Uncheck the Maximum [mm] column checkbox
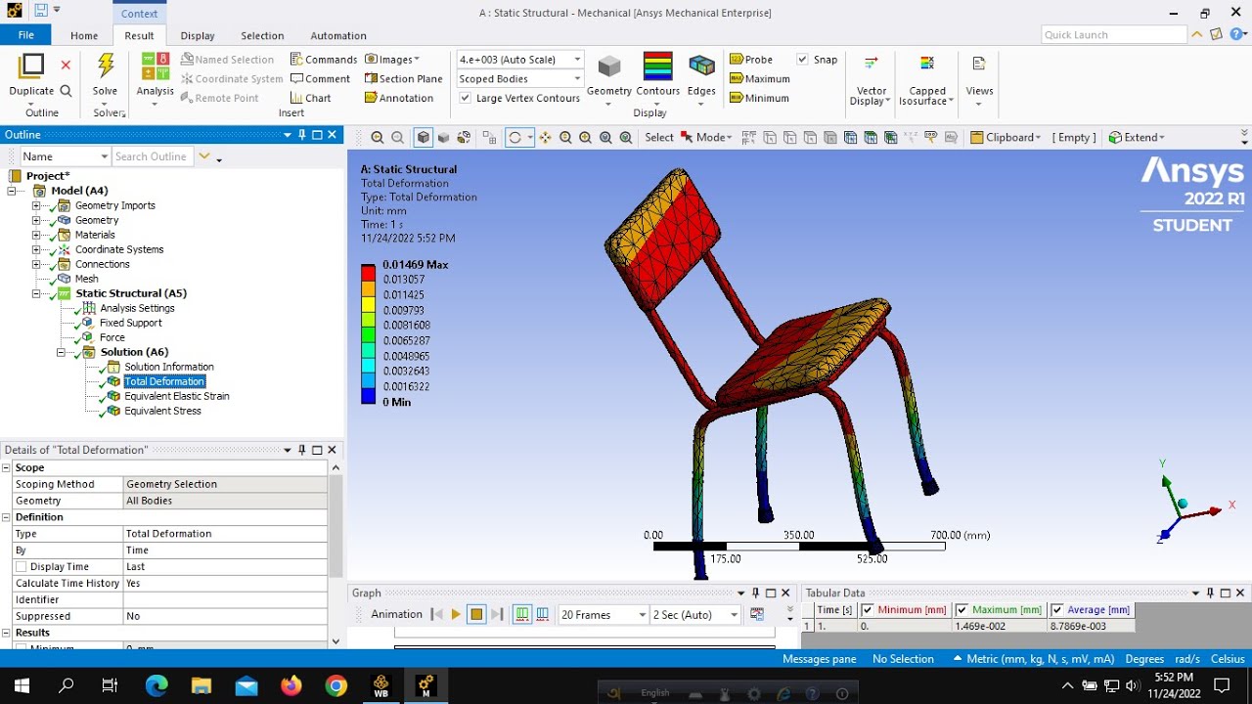 pos(961,610)
